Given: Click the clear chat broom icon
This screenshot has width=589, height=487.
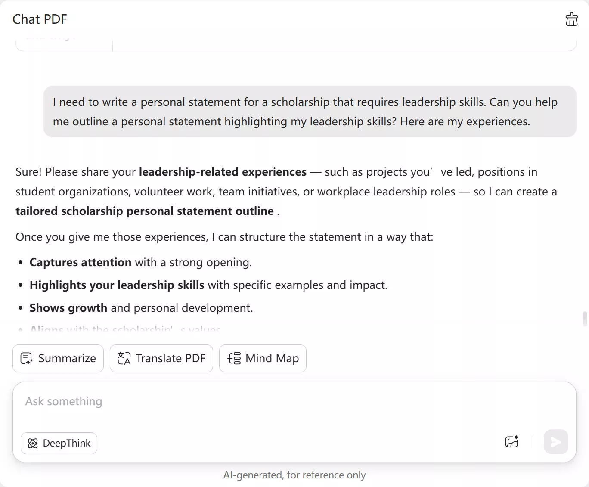Looking at the screenshot, I should click(571, 19).
